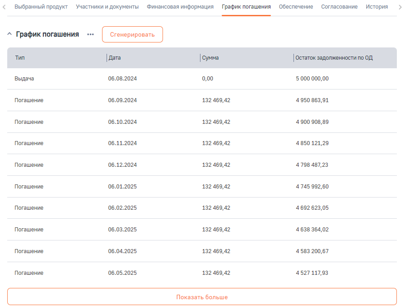Select the Погашение row dated 06.01.2025
405x306 pixels.
point(202,187)
